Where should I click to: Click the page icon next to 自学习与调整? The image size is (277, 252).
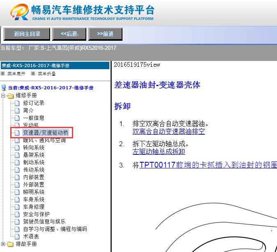[17, 229]
